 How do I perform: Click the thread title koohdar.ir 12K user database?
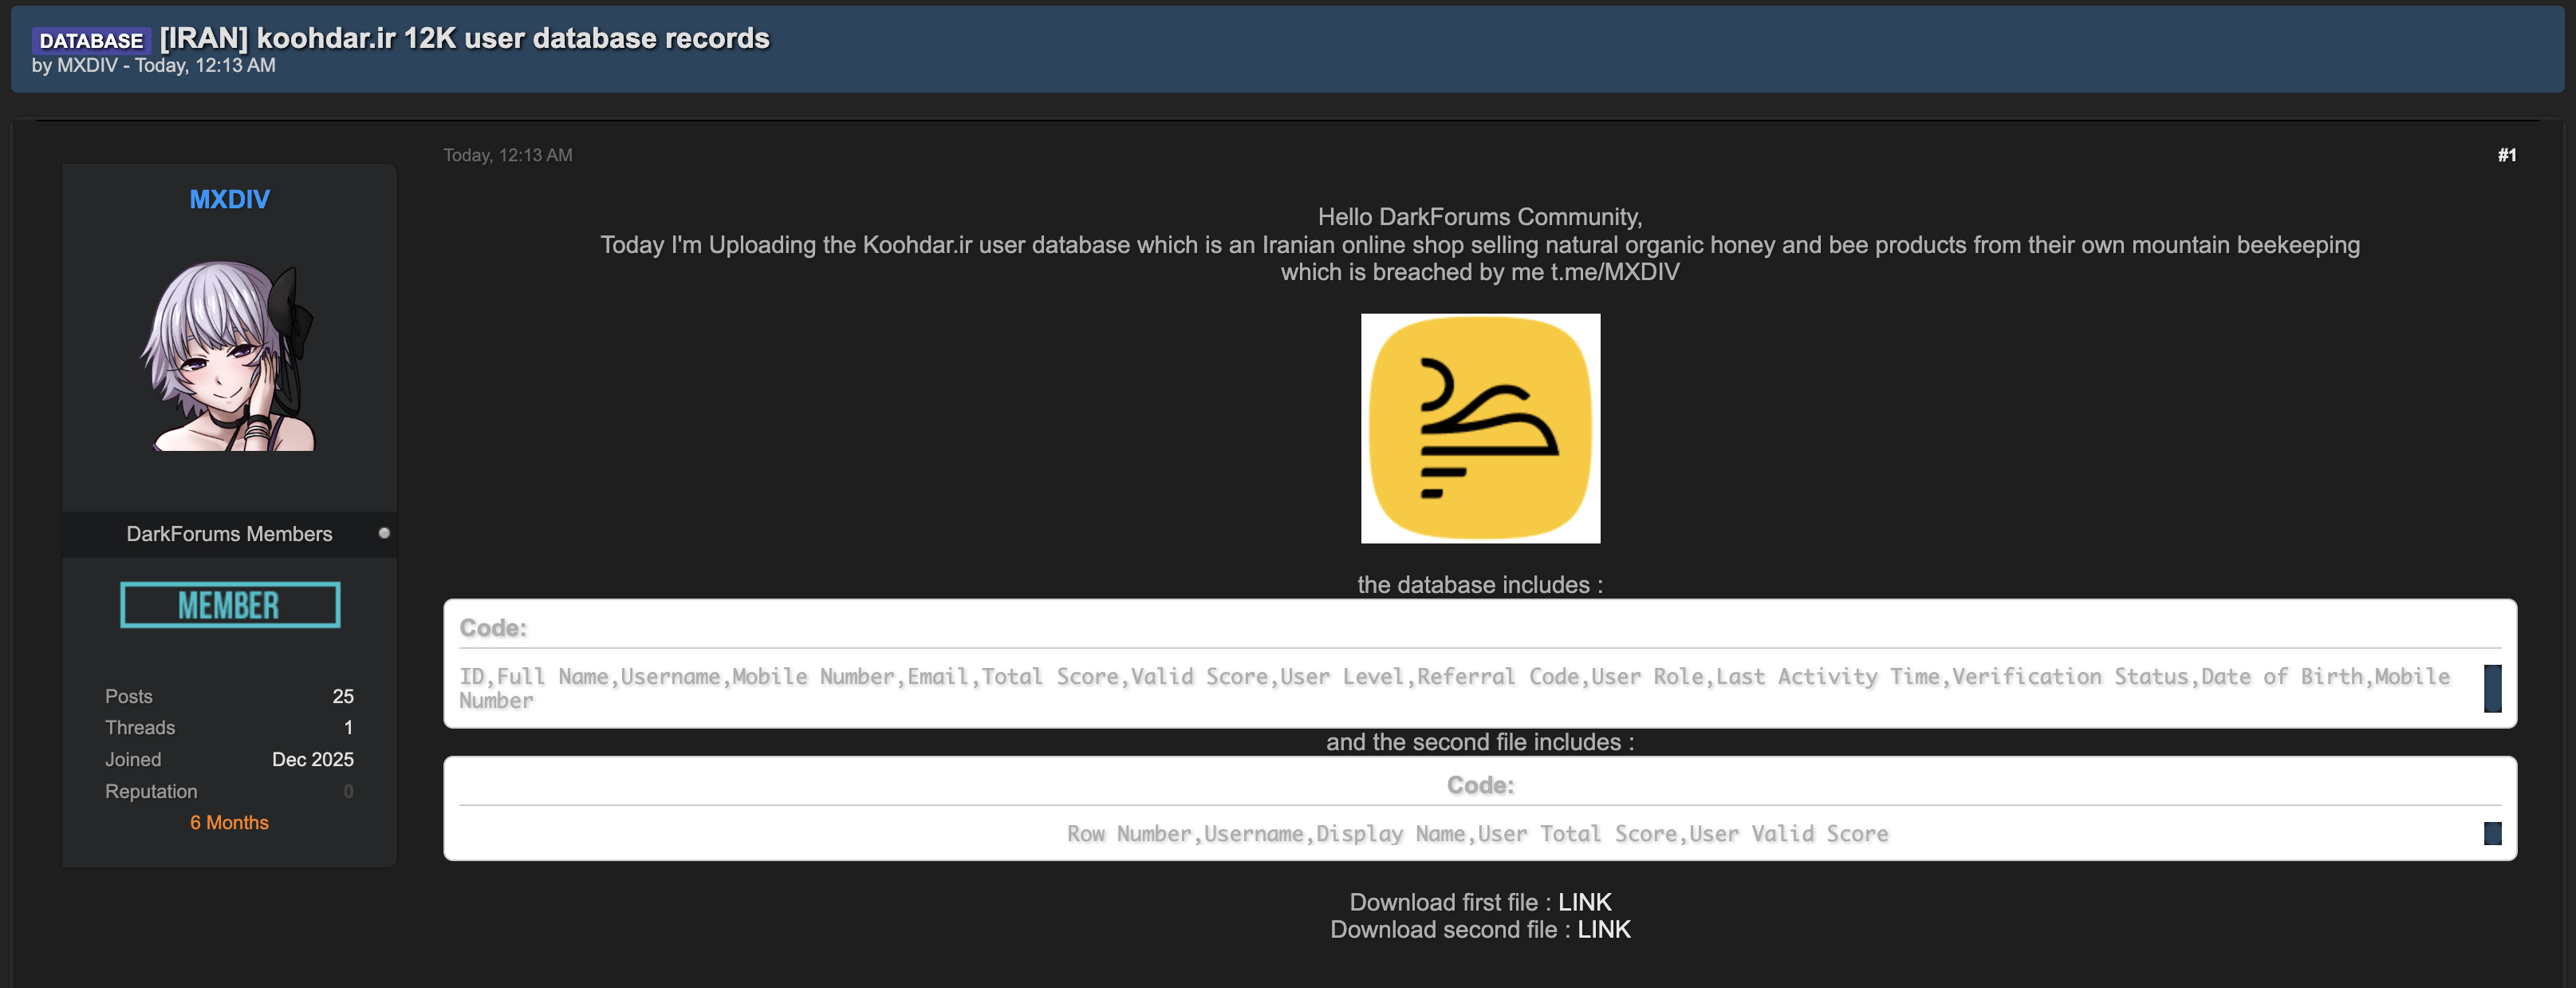pos(464,38)
